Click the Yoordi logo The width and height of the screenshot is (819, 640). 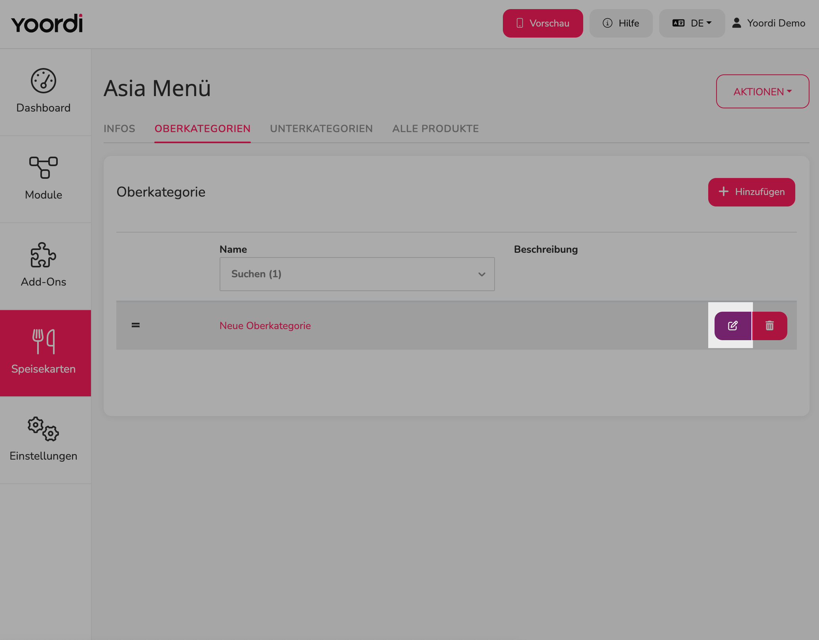[x=47, y=24]
